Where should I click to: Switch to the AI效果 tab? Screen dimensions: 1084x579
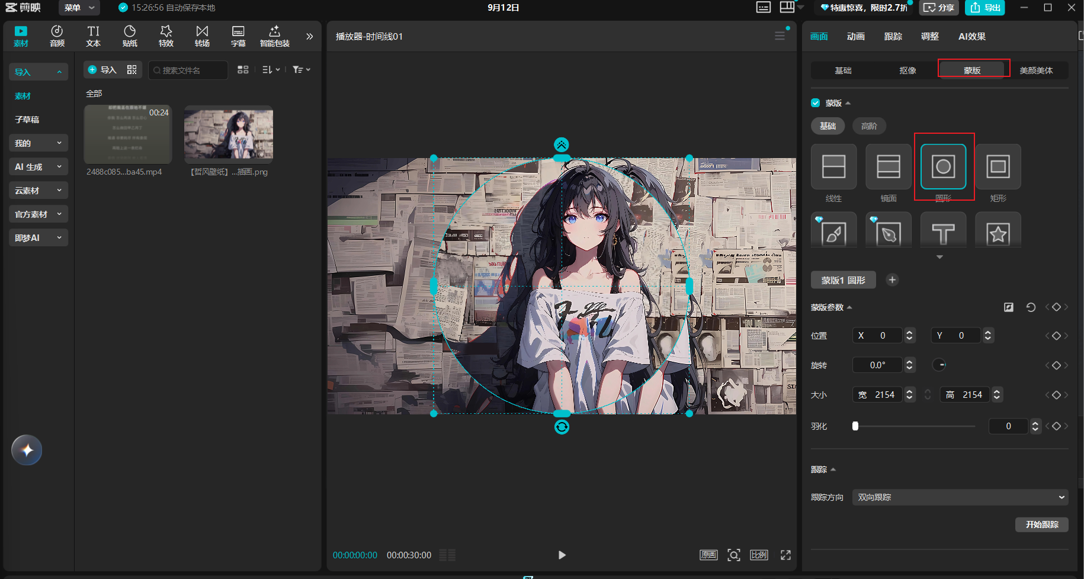972,36
